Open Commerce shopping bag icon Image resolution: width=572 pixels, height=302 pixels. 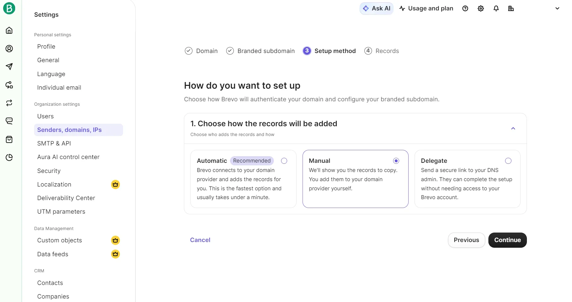[9, 139]
